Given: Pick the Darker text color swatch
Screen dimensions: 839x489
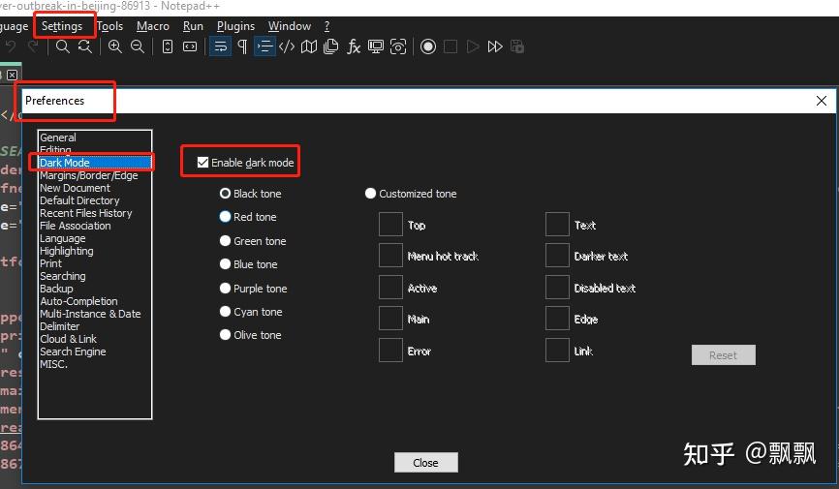Looking at the screenshot, I should click(x=557, y=256).
